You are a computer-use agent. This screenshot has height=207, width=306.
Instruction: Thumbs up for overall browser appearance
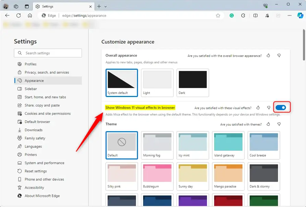[268, 56]
